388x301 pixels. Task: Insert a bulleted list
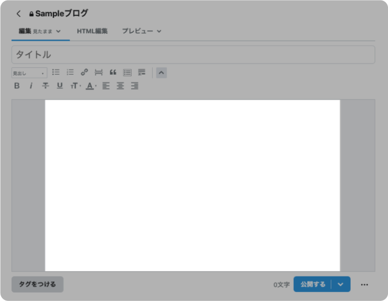click(x=56, y=72)
